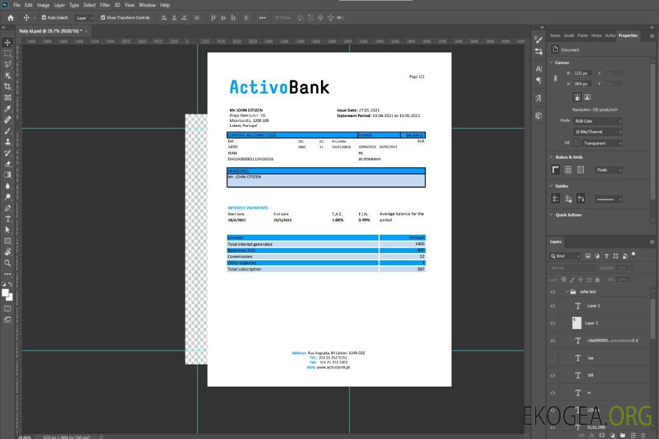The width and height of the screenshot is (659, 439).
Task: Select the Healing Brush tool
Action: click(7, 120)
